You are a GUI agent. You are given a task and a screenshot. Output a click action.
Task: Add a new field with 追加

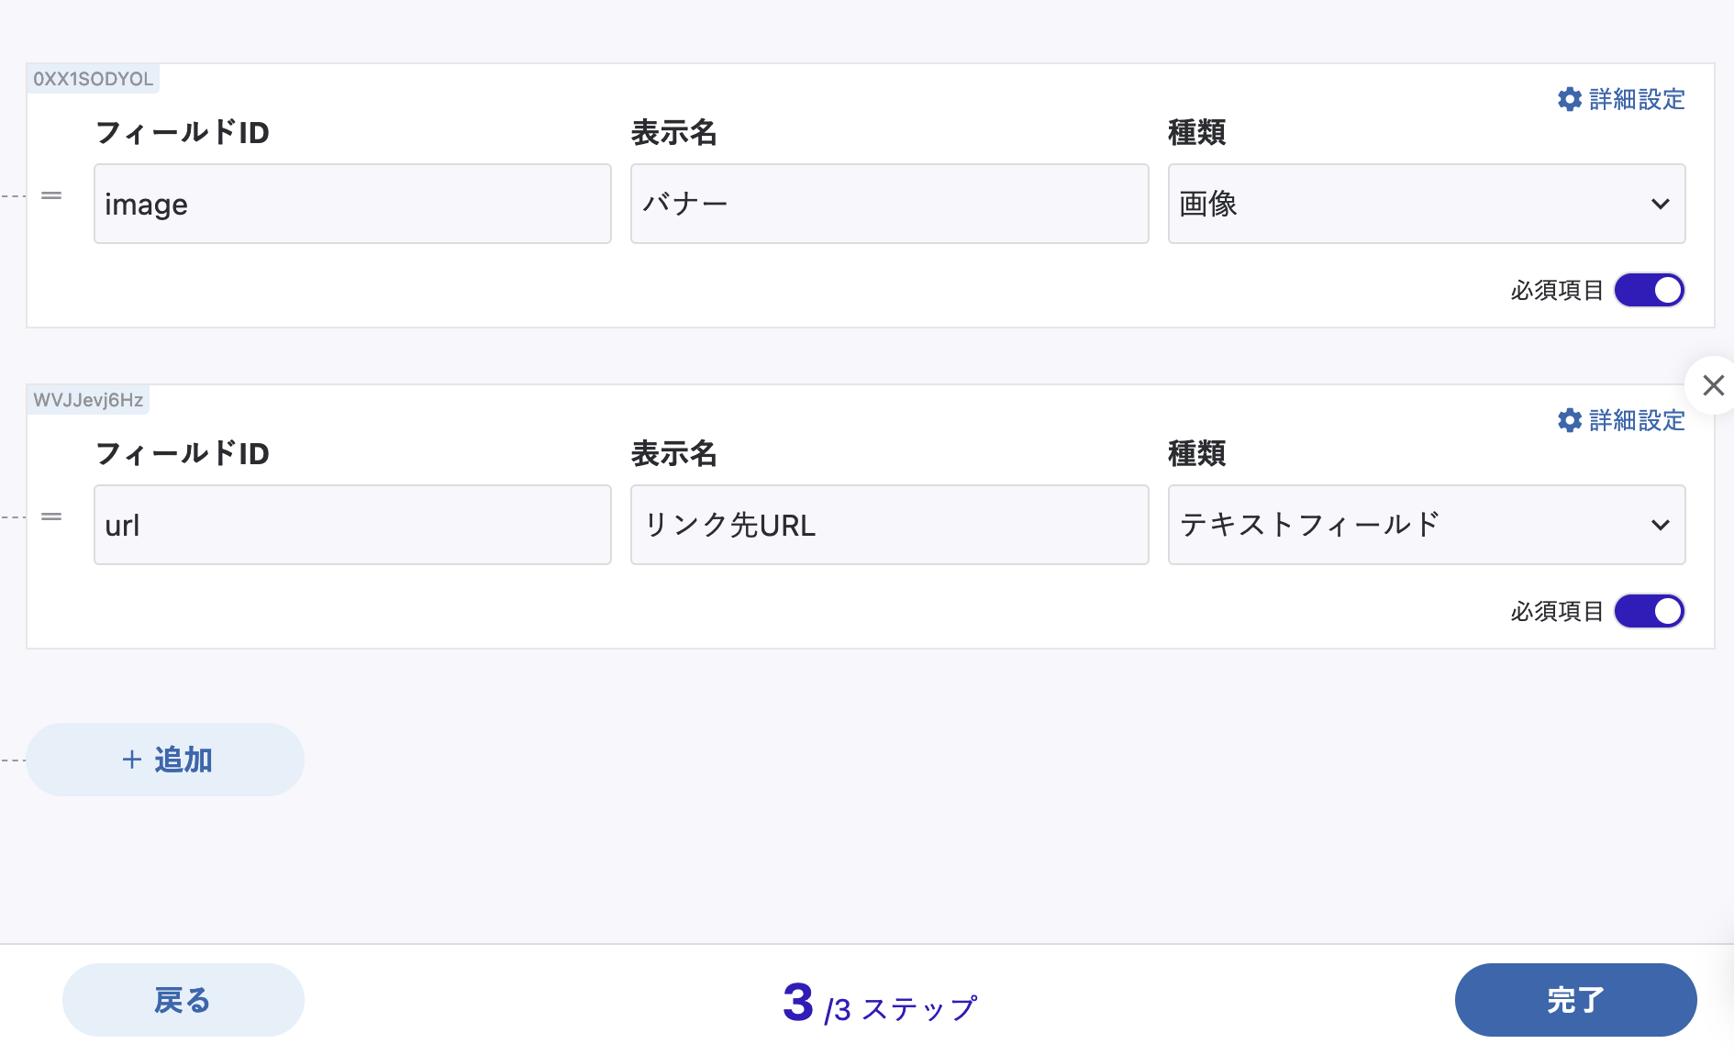coord(165,760)
